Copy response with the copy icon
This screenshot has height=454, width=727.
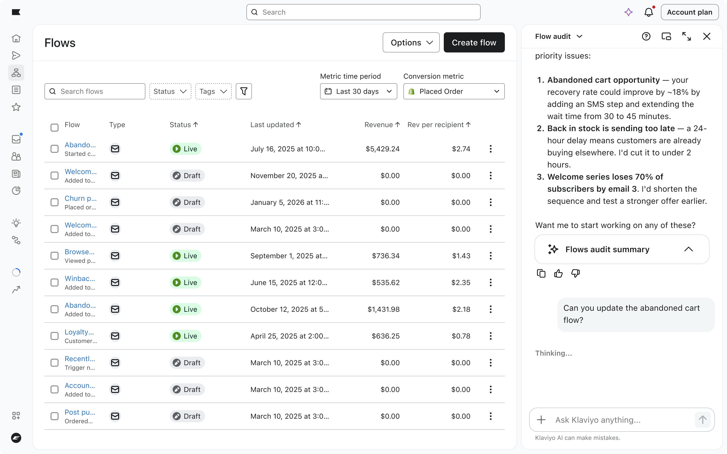541,274
